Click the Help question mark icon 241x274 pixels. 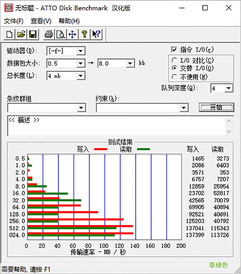pos(84,34)
